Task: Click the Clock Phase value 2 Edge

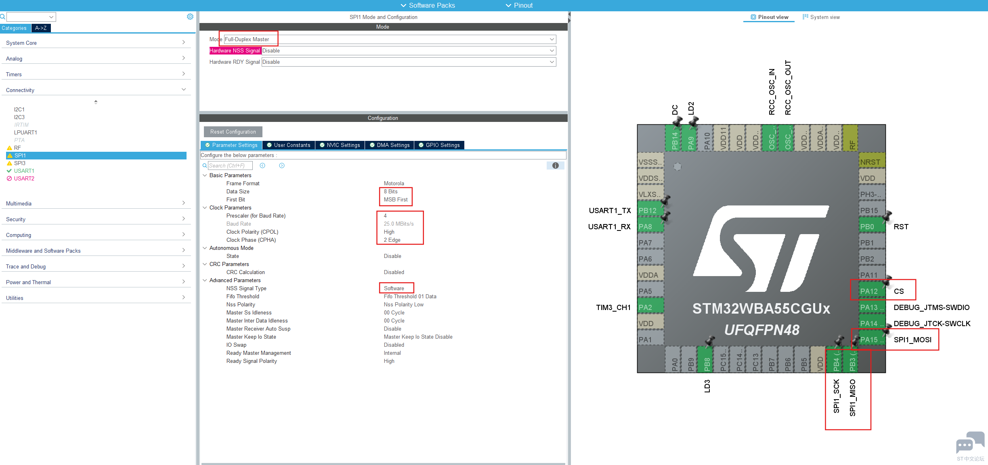Action: 392,240
